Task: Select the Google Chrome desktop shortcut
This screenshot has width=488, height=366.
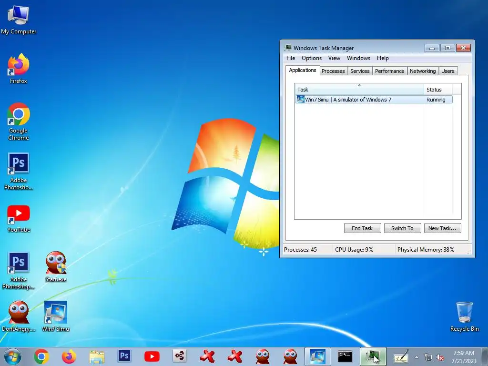Action: point(19,122)
